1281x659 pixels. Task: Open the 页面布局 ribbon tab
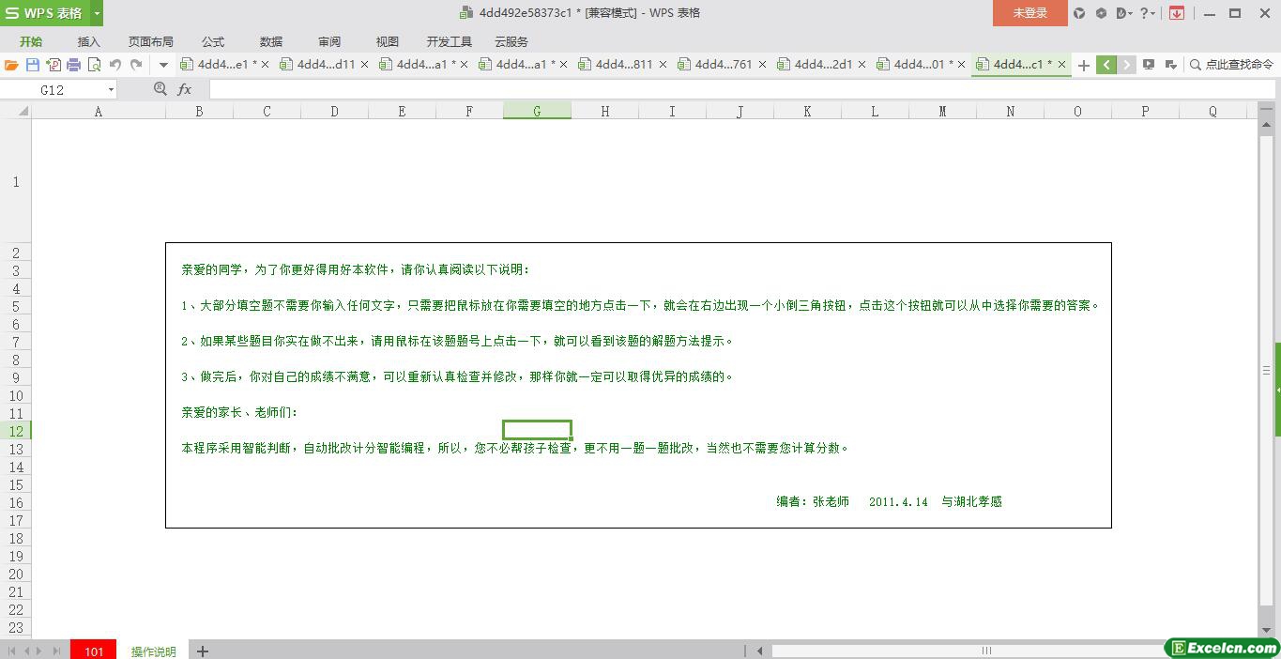[x=151, y=41]
